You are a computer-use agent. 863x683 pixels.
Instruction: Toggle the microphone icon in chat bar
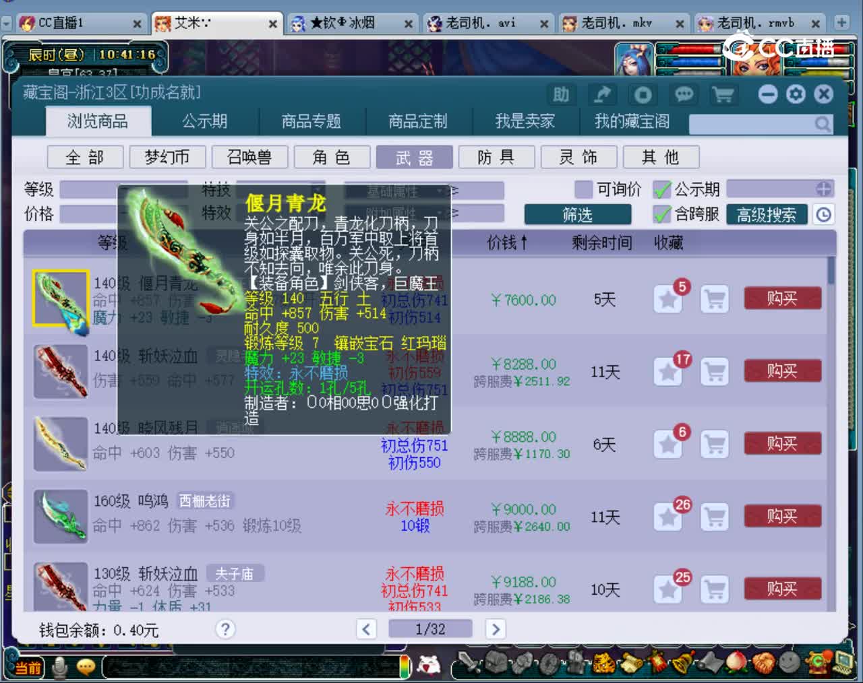60,667
